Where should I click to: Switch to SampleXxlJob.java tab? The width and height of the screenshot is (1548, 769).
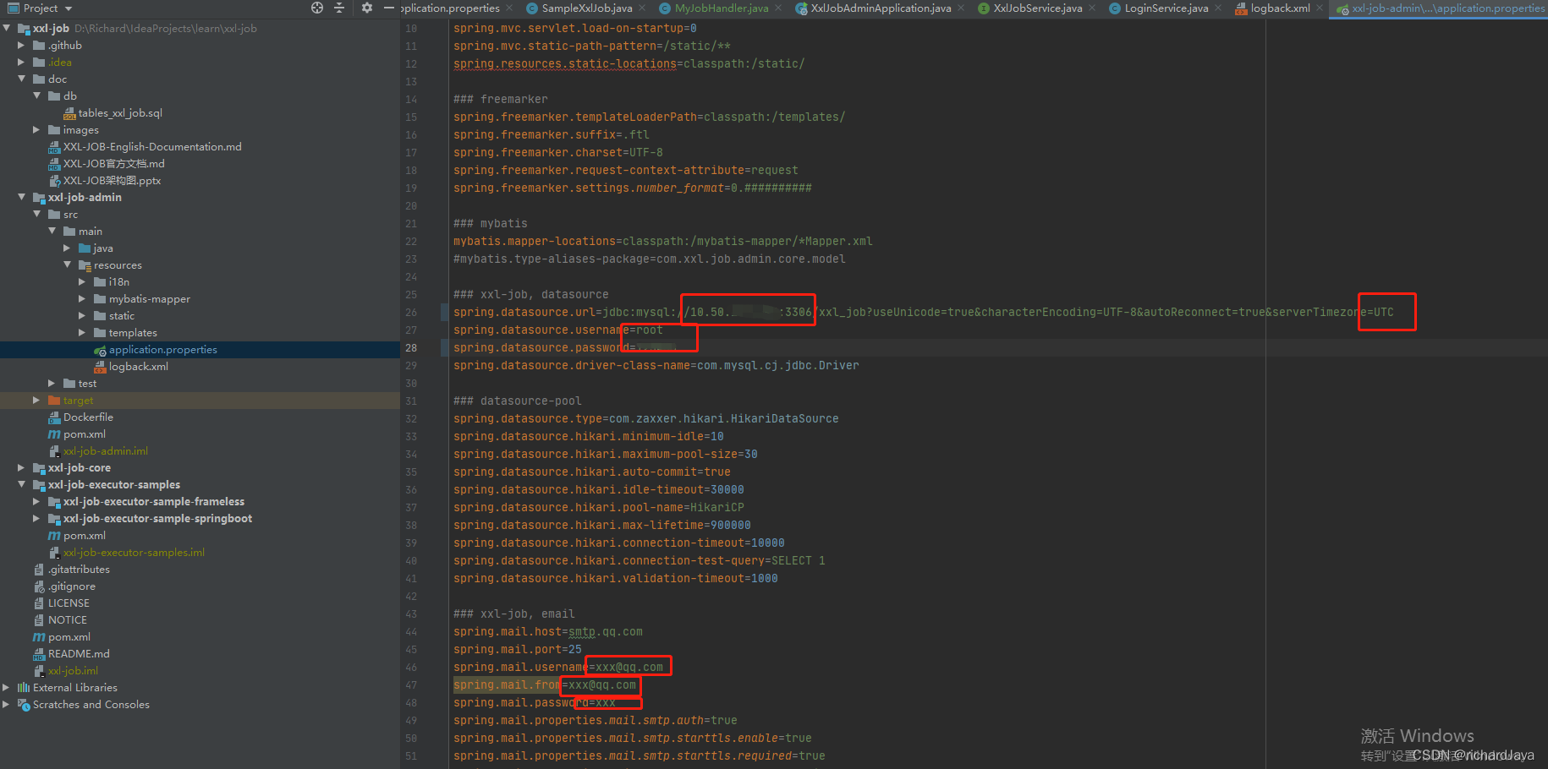[586, 8]
